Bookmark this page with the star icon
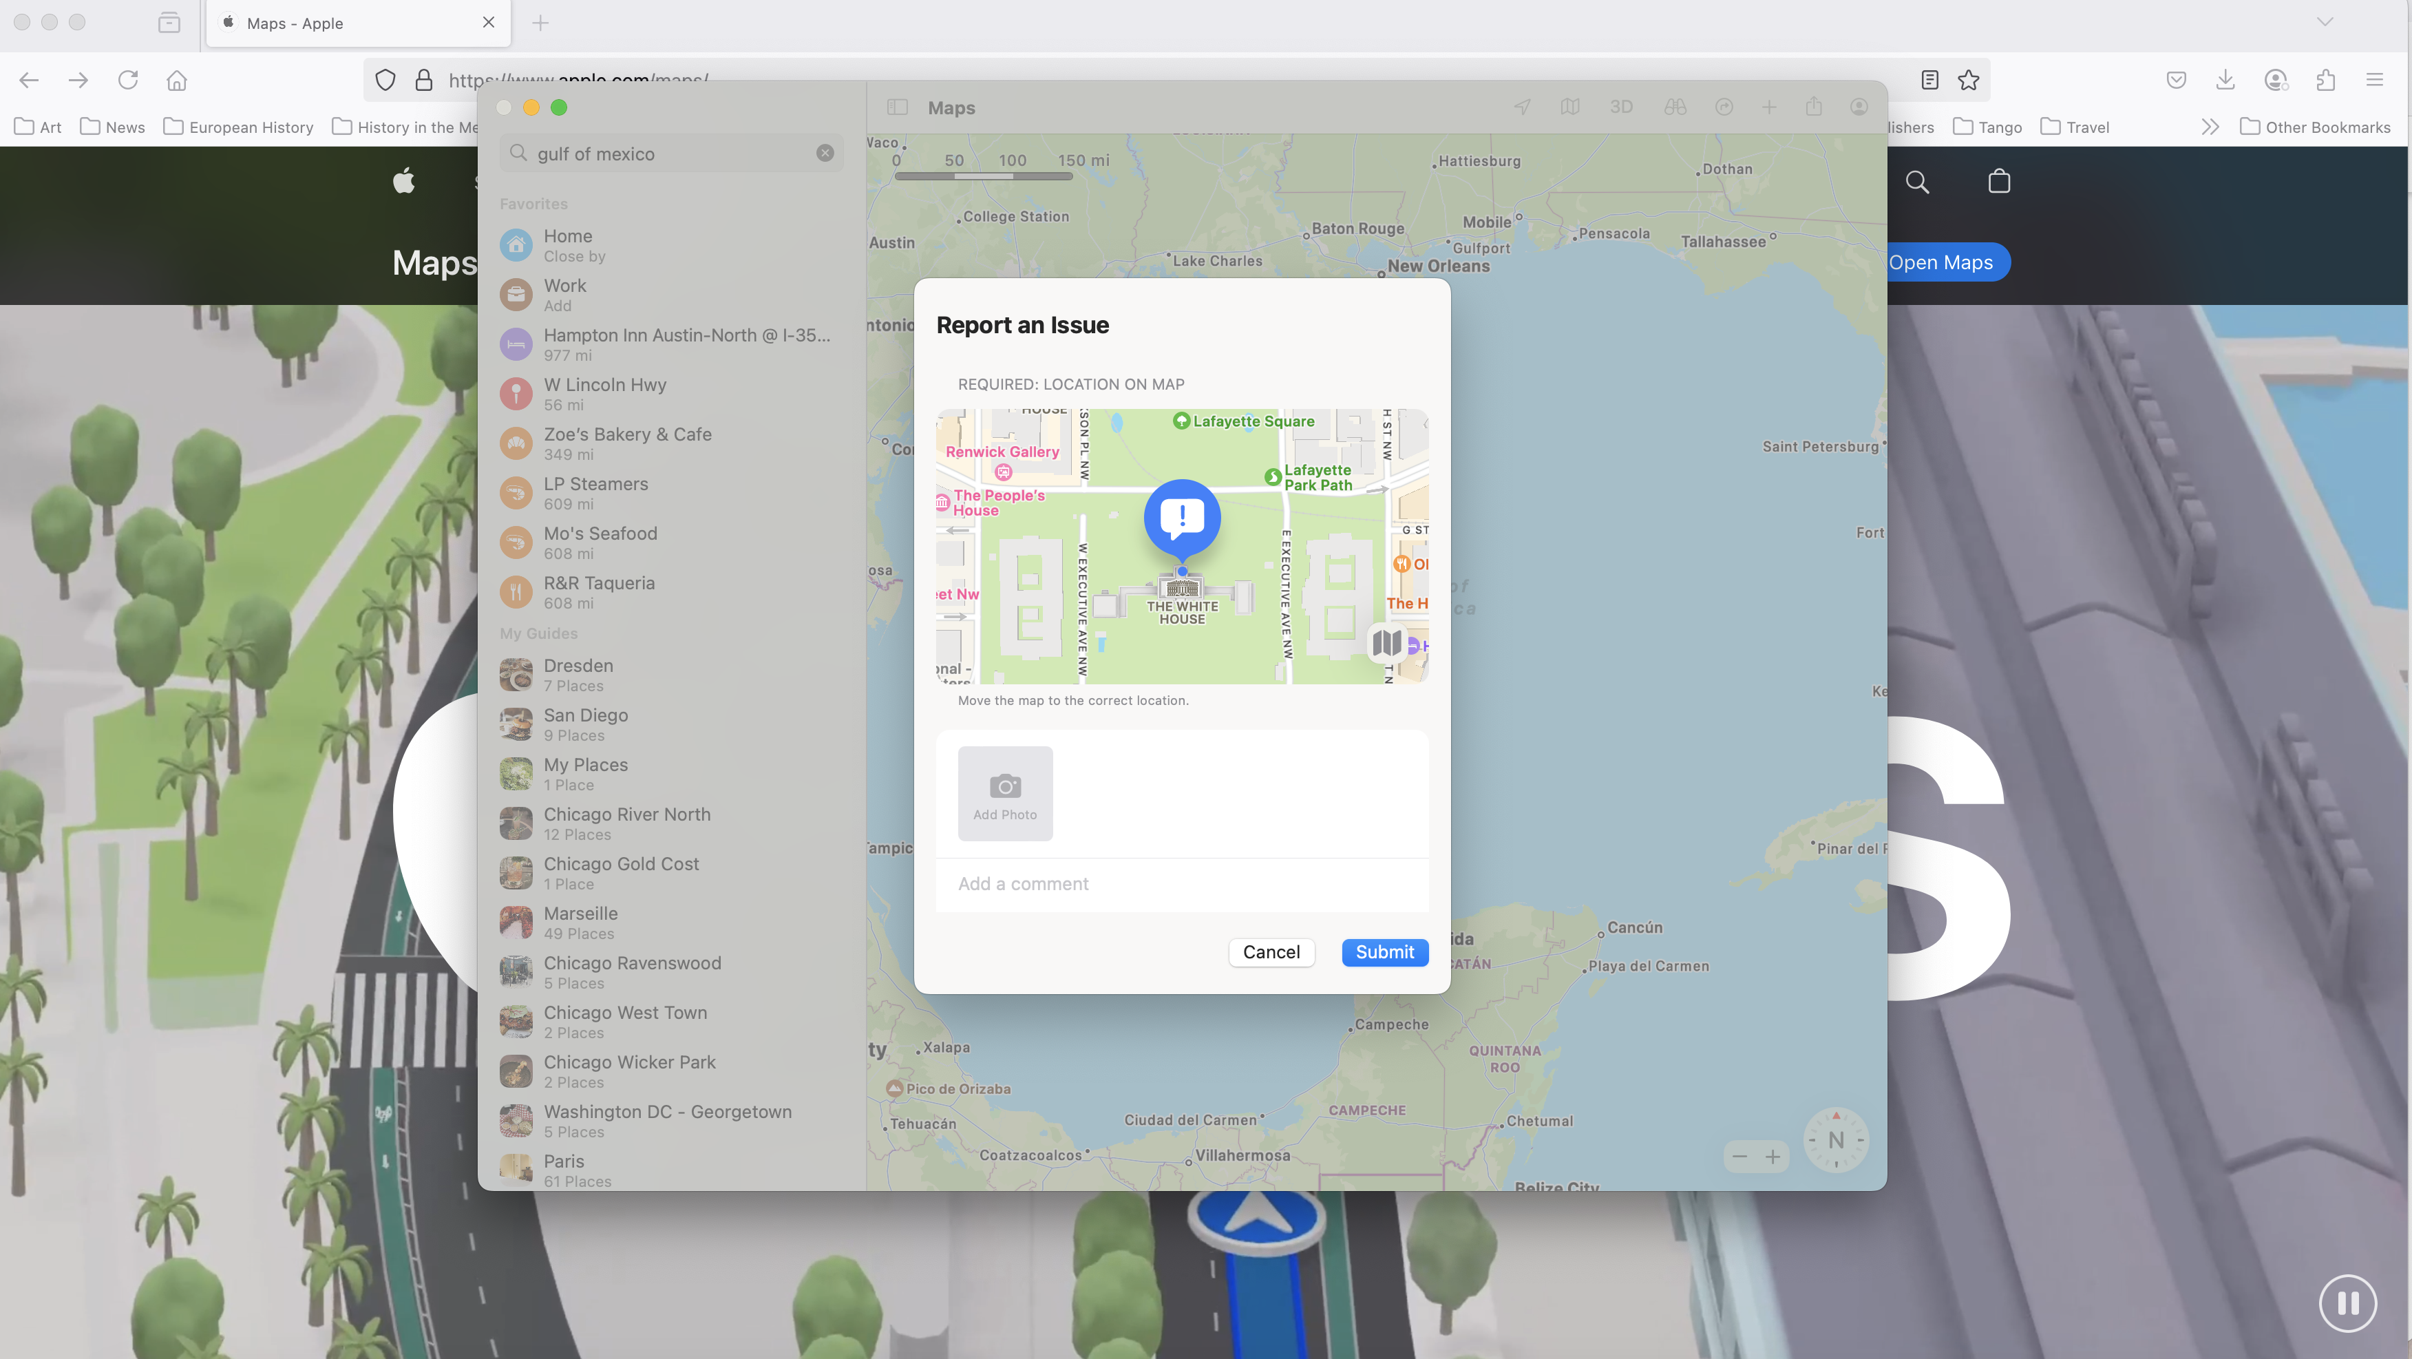The width and height of the screenshot is (2412, 1359). click(x=1968, y=81)
